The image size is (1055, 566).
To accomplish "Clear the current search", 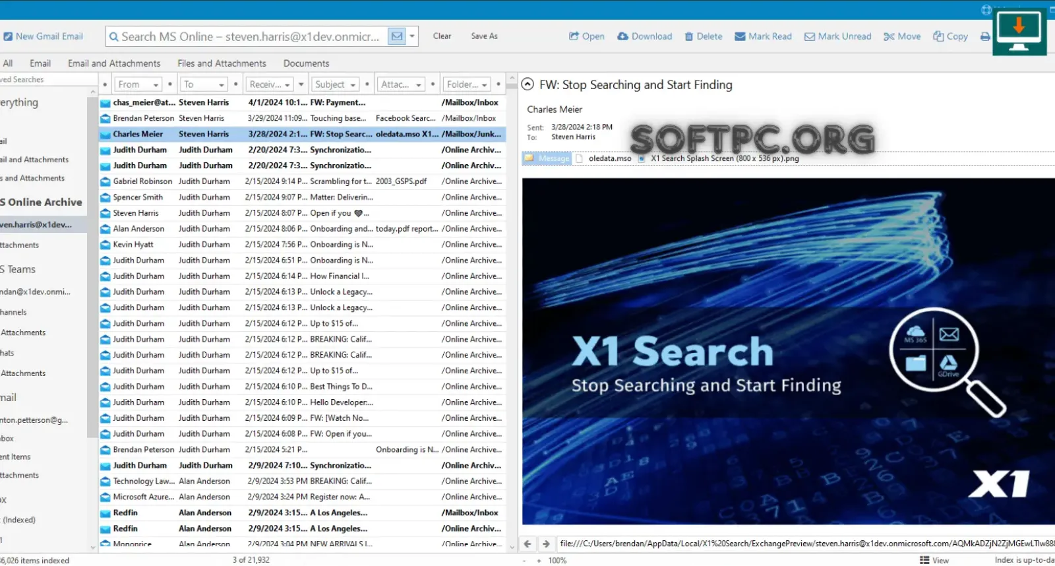I will coord(442,36).
